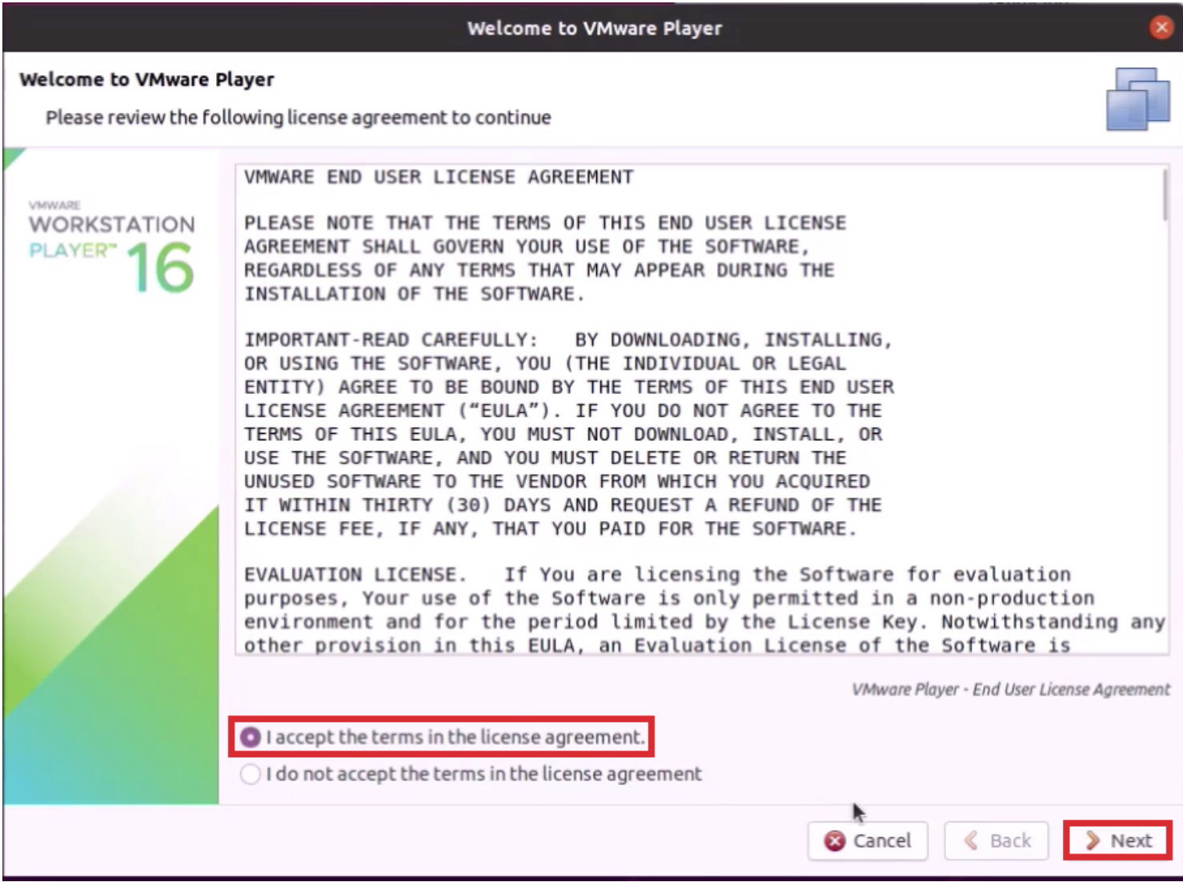
Task: Click the Workstation Player 16 logo
Action: click(112, 247)
